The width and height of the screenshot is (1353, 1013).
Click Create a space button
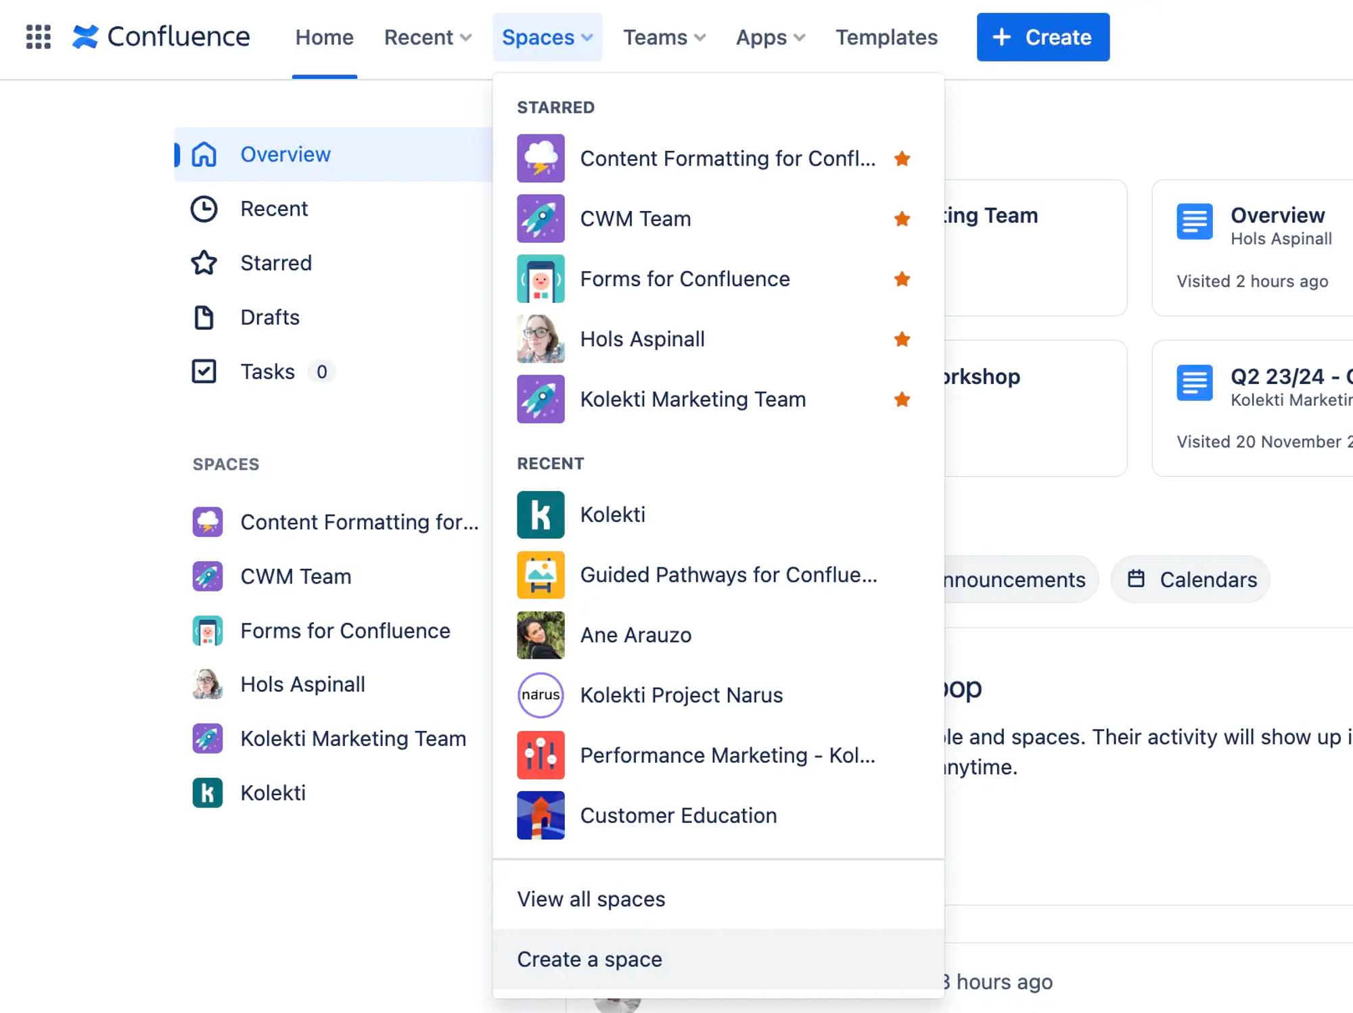[590, 959]
